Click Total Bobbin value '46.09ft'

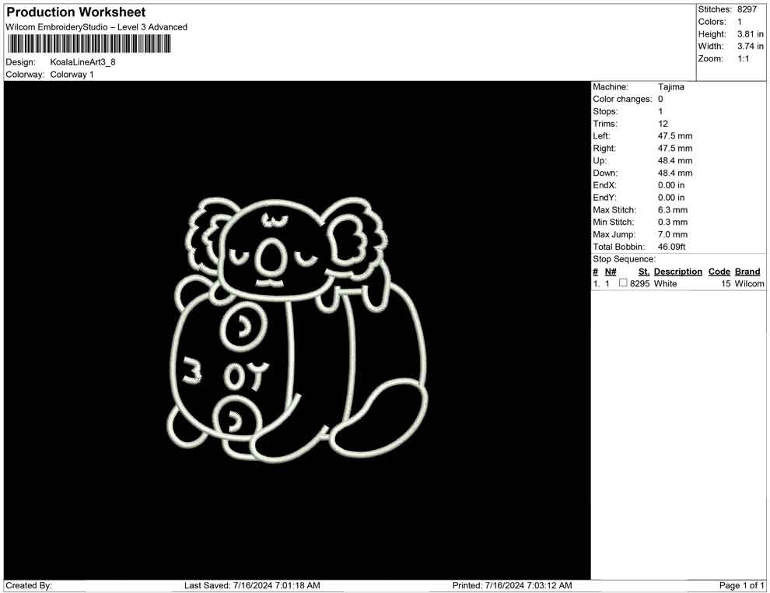[x=671, y=247]
